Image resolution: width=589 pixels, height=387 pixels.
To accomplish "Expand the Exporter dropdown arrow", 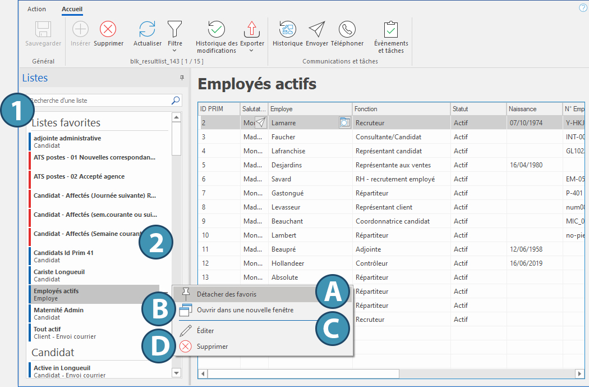I will (x=252, y=51).
